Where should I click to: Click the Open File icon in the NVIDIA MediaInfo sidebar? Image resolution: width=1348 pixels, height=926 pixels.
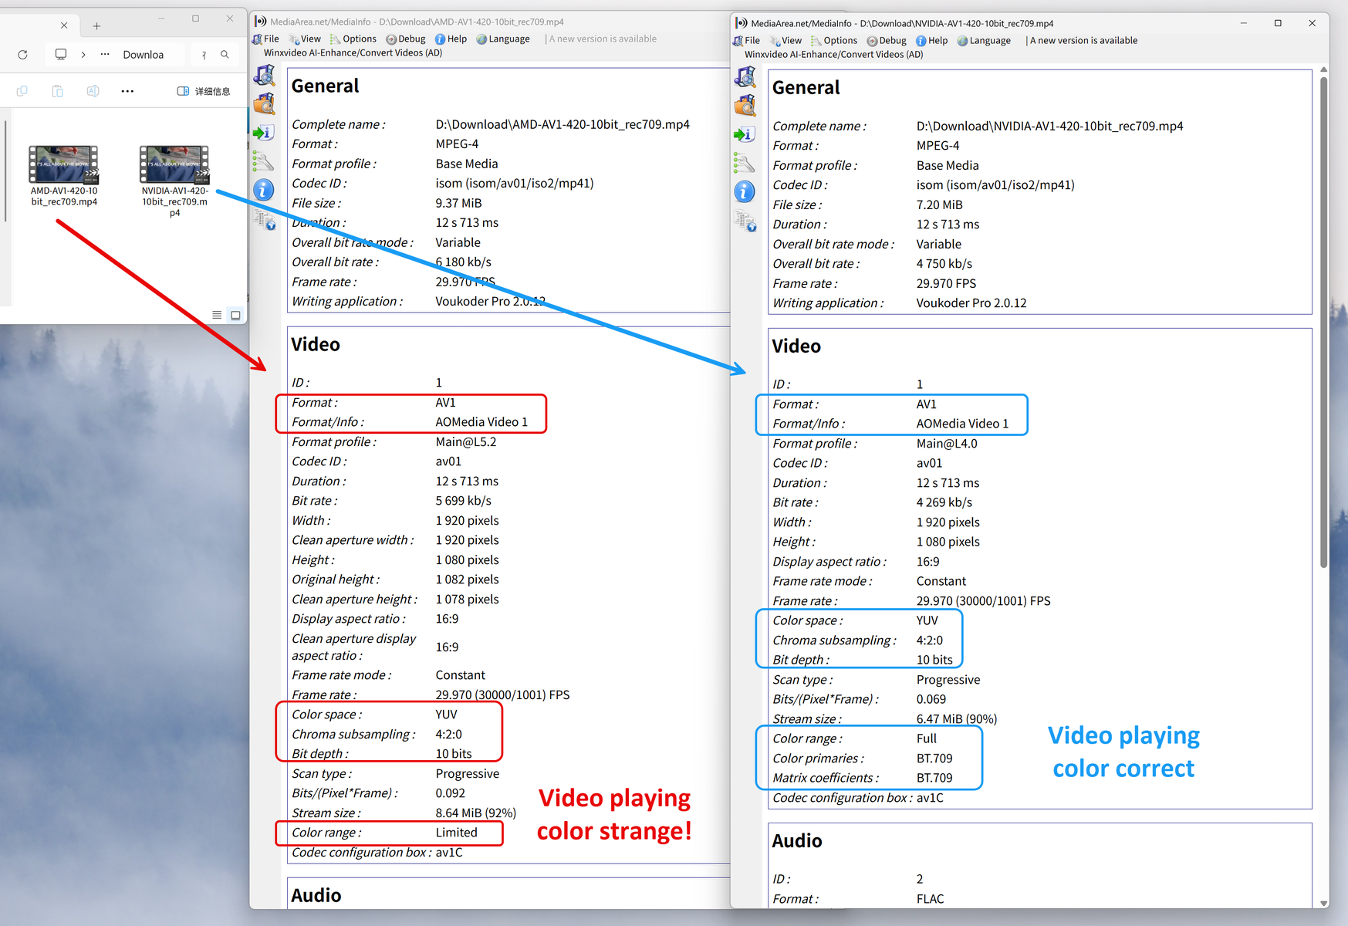tap(745, 77)
